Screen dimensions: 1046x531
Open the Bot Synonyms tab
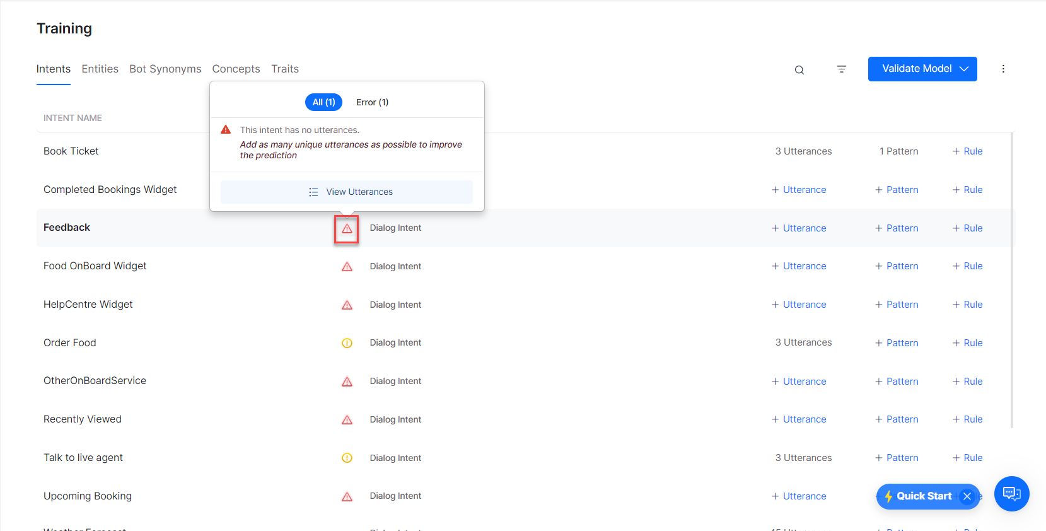tap(165, 69)
